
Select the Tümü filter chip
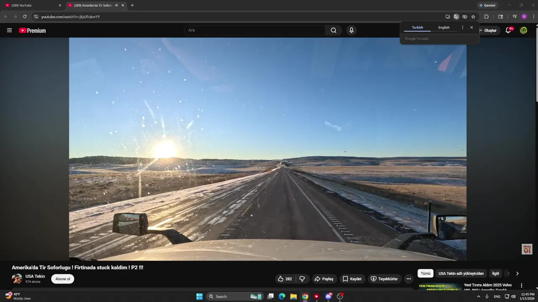click(x=425, y=273)
